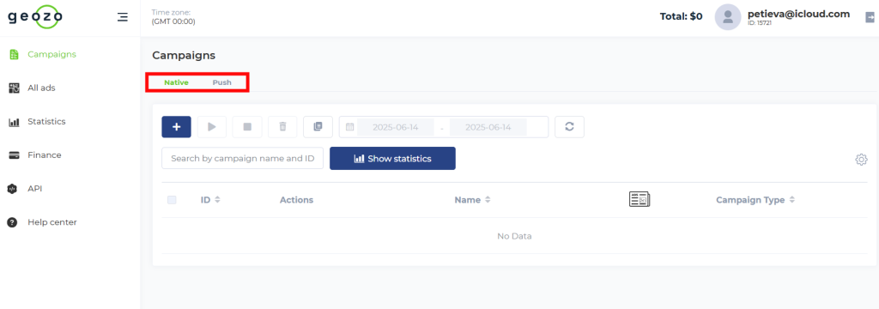Click the Time zone (GMT 00:00) label
The image size is (879, 309).
coord(173,17)
